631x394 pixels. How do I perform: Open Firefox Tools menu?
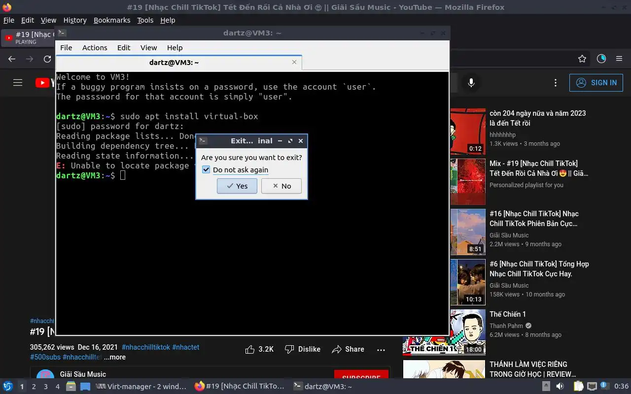(145, 20)
